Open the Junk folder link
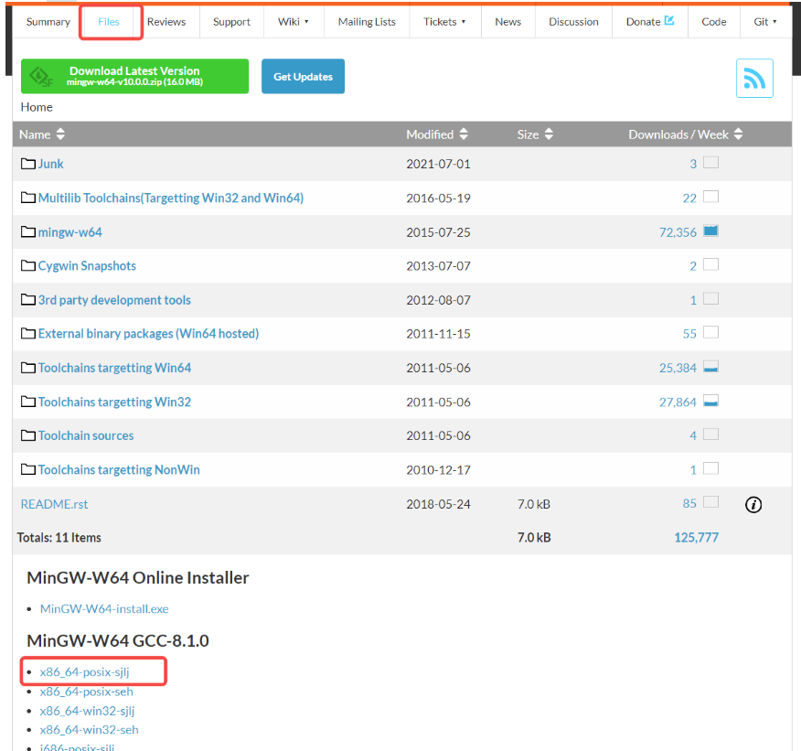Viewport: 801px width, 751px height. pos(50,164)
